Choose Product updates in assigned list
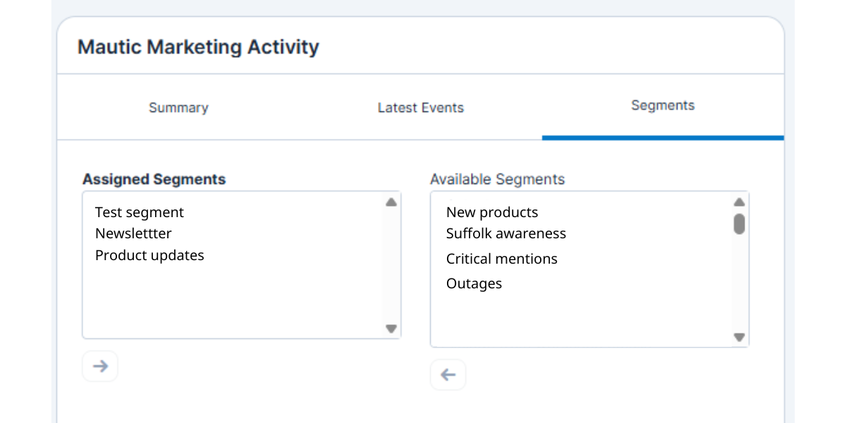The height and width of the screenshot is (423, 846). (x=149, y=255)
